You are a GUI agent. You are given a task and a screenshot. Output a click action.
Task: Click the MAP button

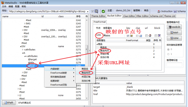pos(174,32)
